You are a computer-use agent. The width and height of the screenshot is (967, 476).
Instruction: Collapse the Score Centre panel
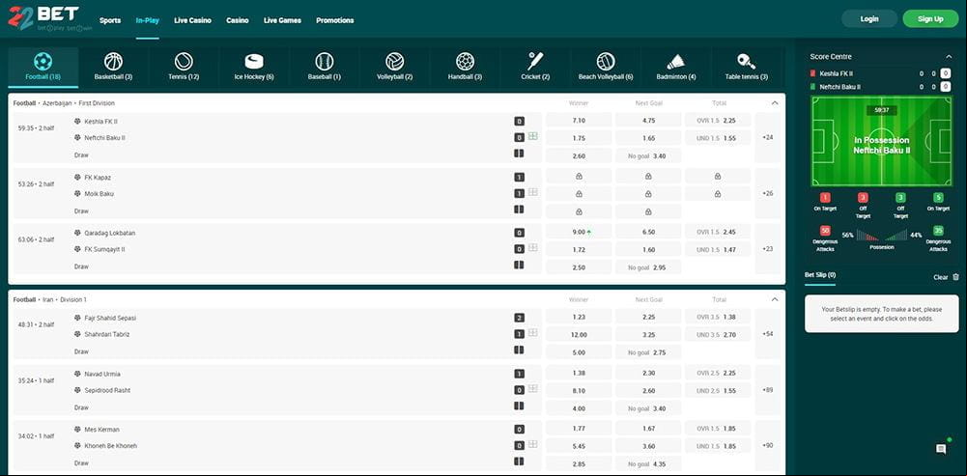pos(949,57)
